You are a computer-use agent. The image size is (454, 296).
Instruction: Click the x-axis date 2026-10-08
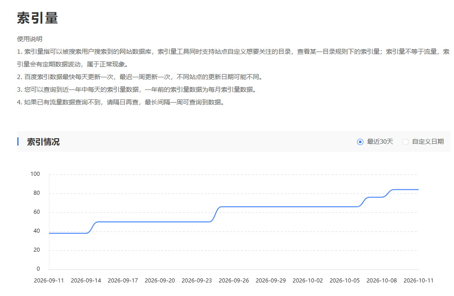pyautogui.click(x=382, y=280)
